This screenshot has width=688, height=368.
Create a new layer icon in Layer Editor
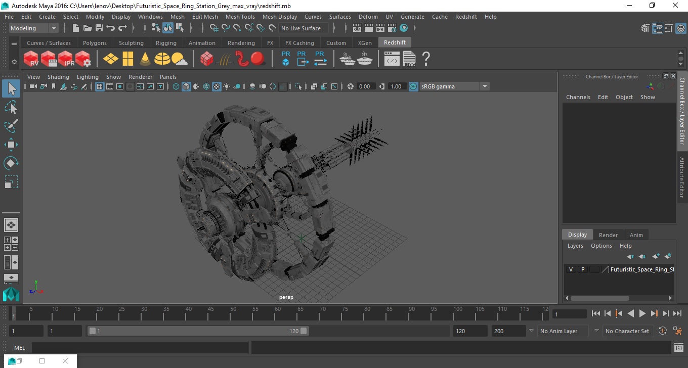[x=656, y=256]
